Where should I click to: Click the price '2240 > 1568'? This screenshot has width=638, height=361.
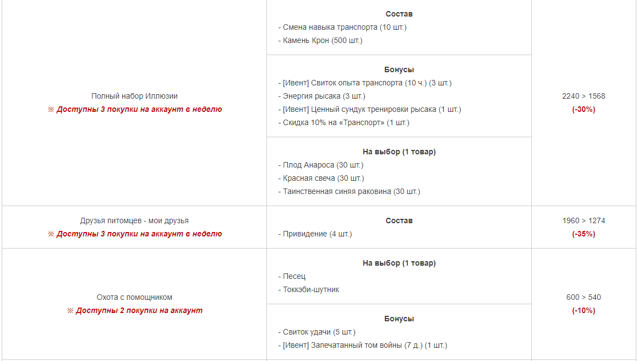[x=584, y=96]
